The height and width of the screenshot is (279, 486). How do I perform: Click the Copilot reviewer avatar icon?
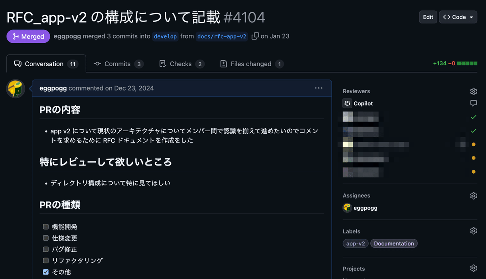point(347,103)
